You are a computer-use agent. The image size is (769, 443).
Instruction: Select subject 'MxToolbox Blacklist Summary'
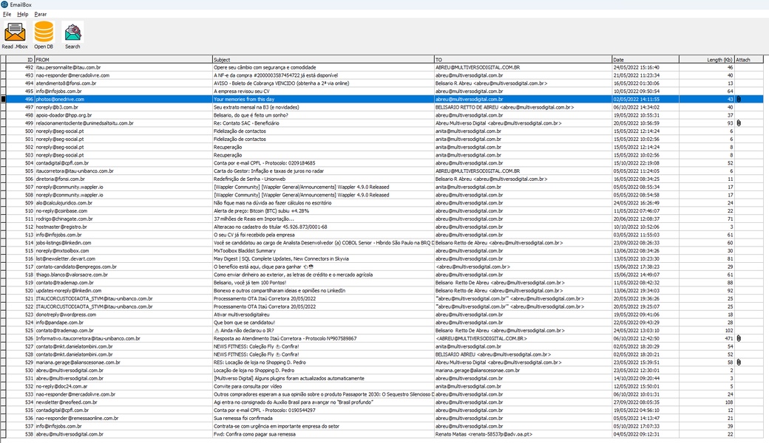click(245, 251)
